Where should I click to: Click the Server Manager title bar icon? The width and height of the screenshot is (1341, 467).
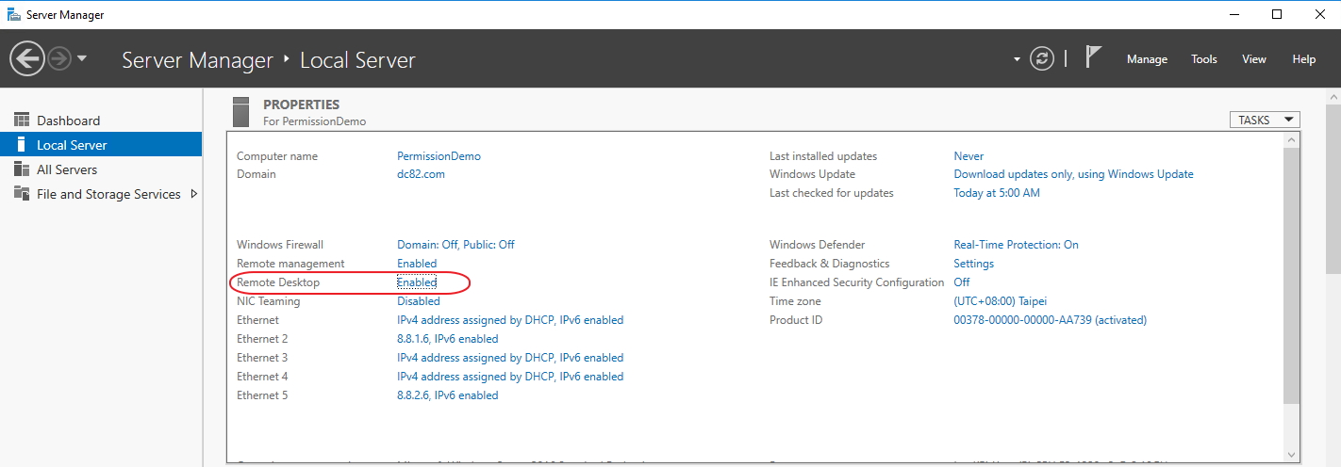tap(13, 14)
